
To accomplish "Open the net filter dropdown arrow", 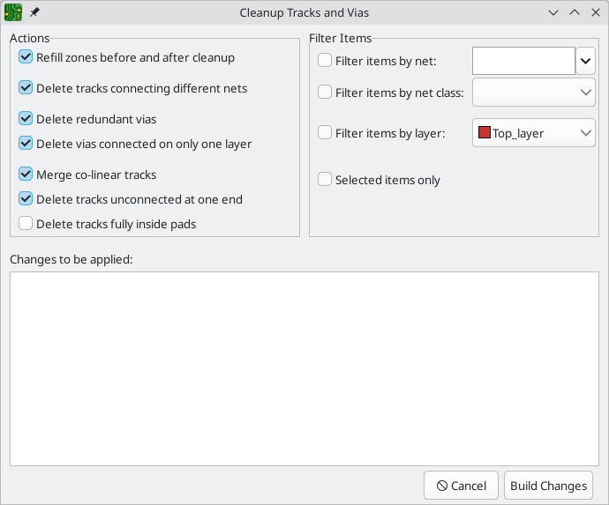I will pos(586,61).
